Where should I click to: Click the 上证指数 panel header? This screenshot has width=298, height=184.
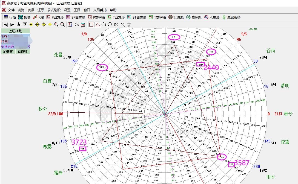click(15, 31)
